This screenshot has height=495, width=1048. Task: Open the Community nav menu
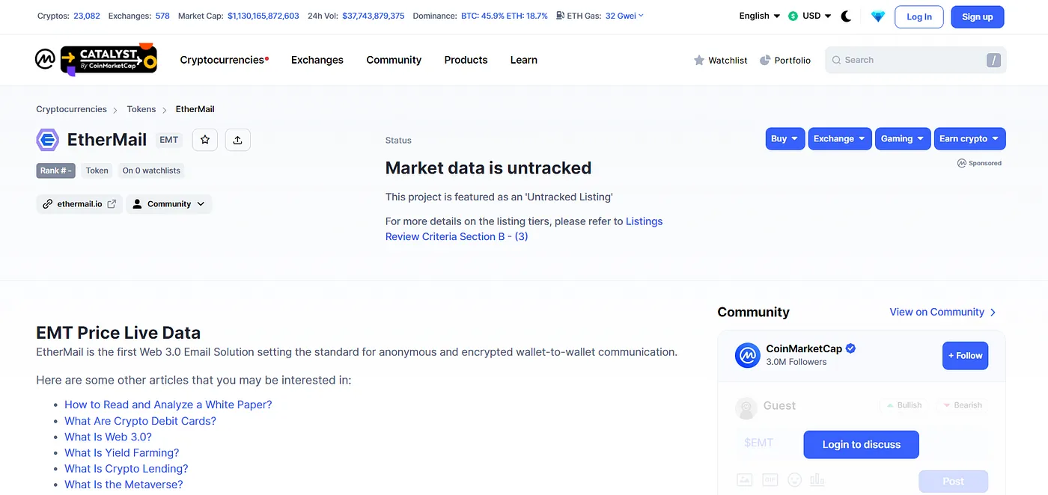394,60
